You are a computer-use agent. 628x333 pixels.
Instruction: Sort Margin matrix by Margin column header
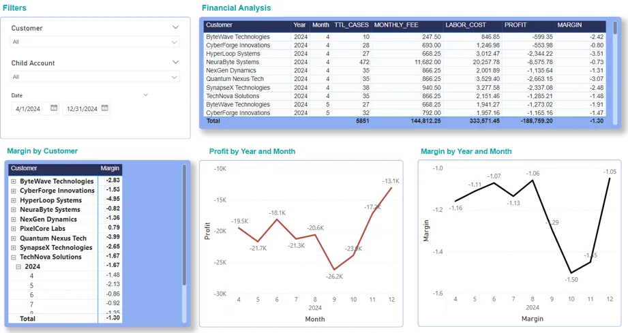point(110,168)
